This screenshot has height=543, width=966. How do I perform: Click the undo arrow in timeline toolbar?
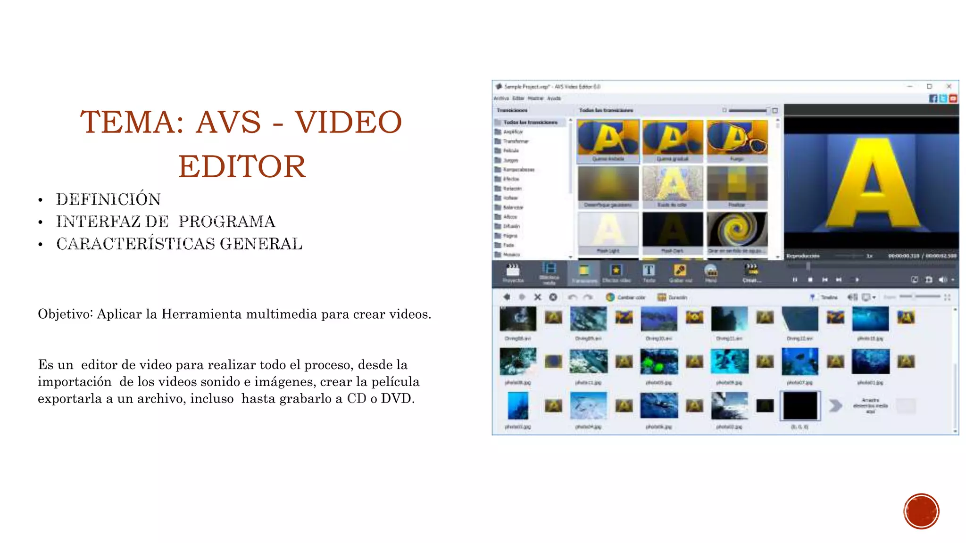click(572, 297)
